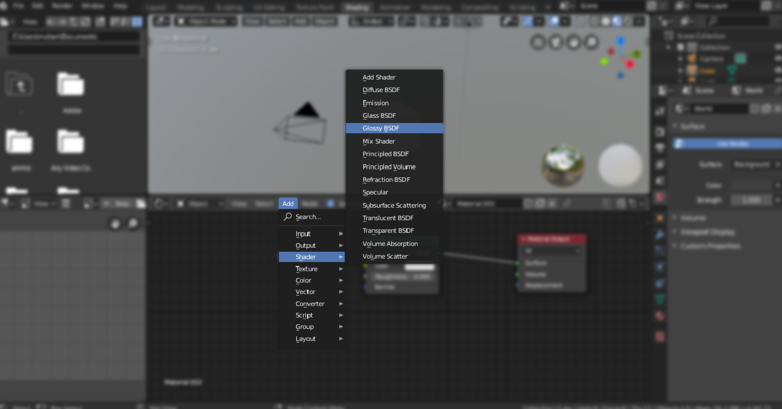The height and width of the screenshot is (409, 782).
Task: Open the Converter submenu
Action: coord(312,304)
